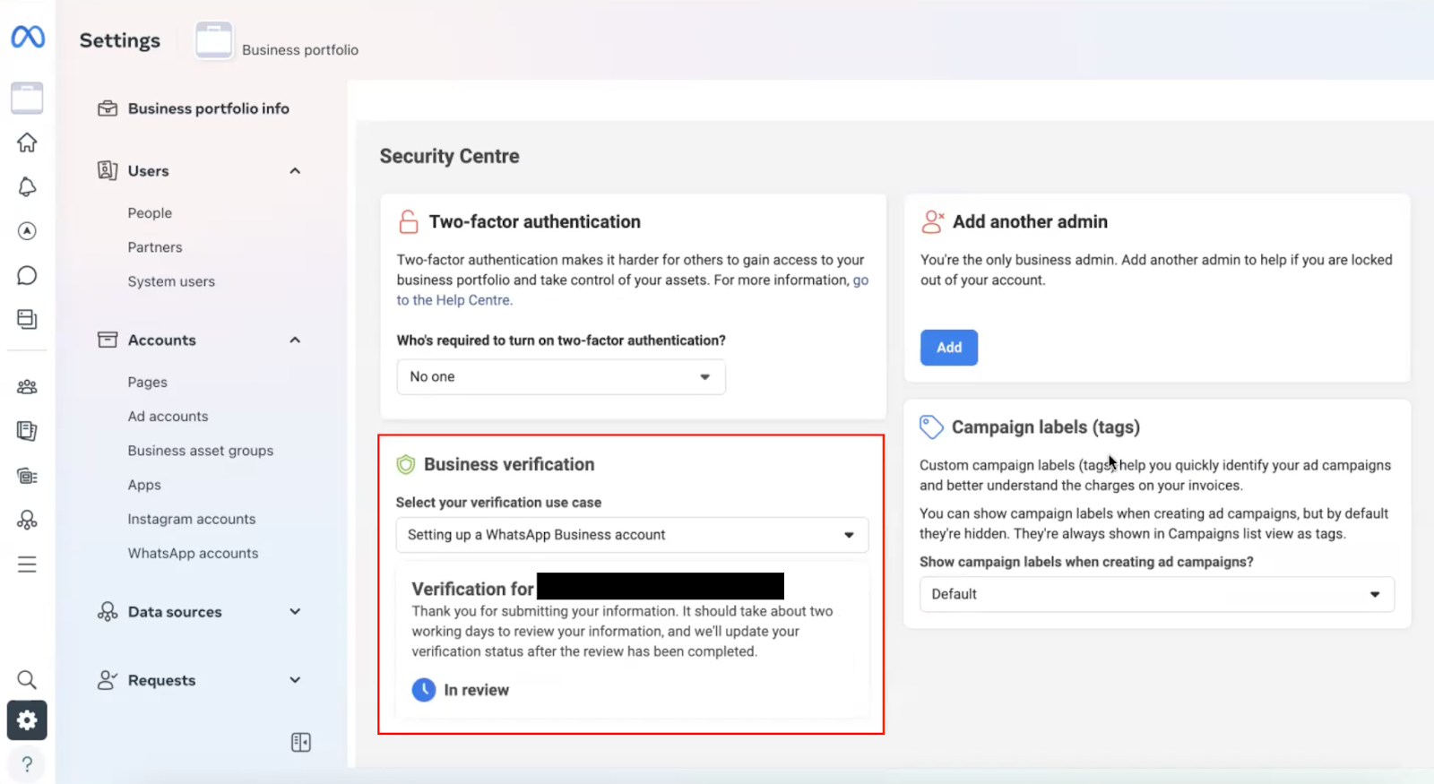The width and height of the screenshot is (1434, 784).
Task: Click the Requests section label
Action: [161, 680]
